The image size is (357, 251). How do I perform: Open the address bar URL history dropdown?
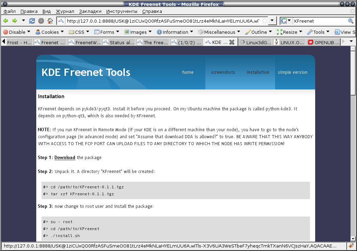[x=272, y=21]
